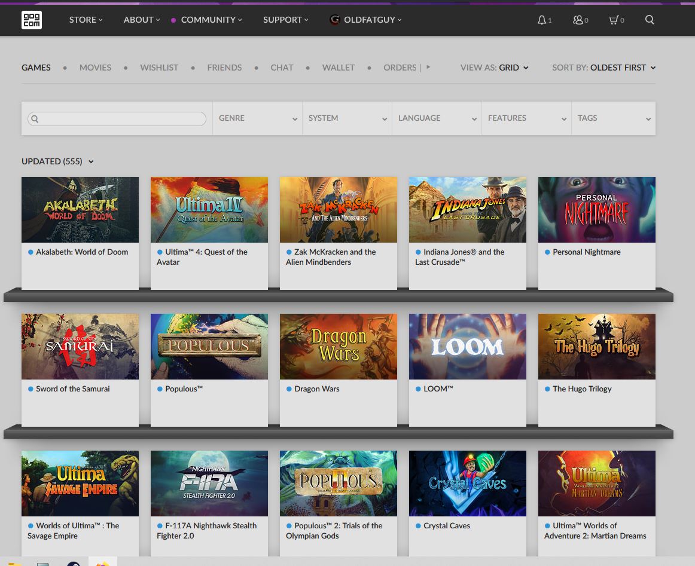Image resolution: width=695 pixels, height=566 pixels.
Task: Open Personal Nightmare cover art
Action: (596, 210)
